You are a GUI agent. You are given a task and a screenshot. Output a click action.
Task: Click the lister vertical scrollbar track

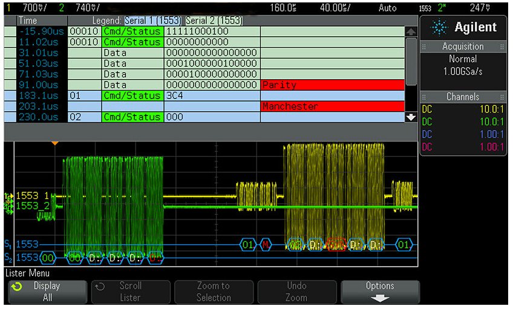click(x=411, y=73)
